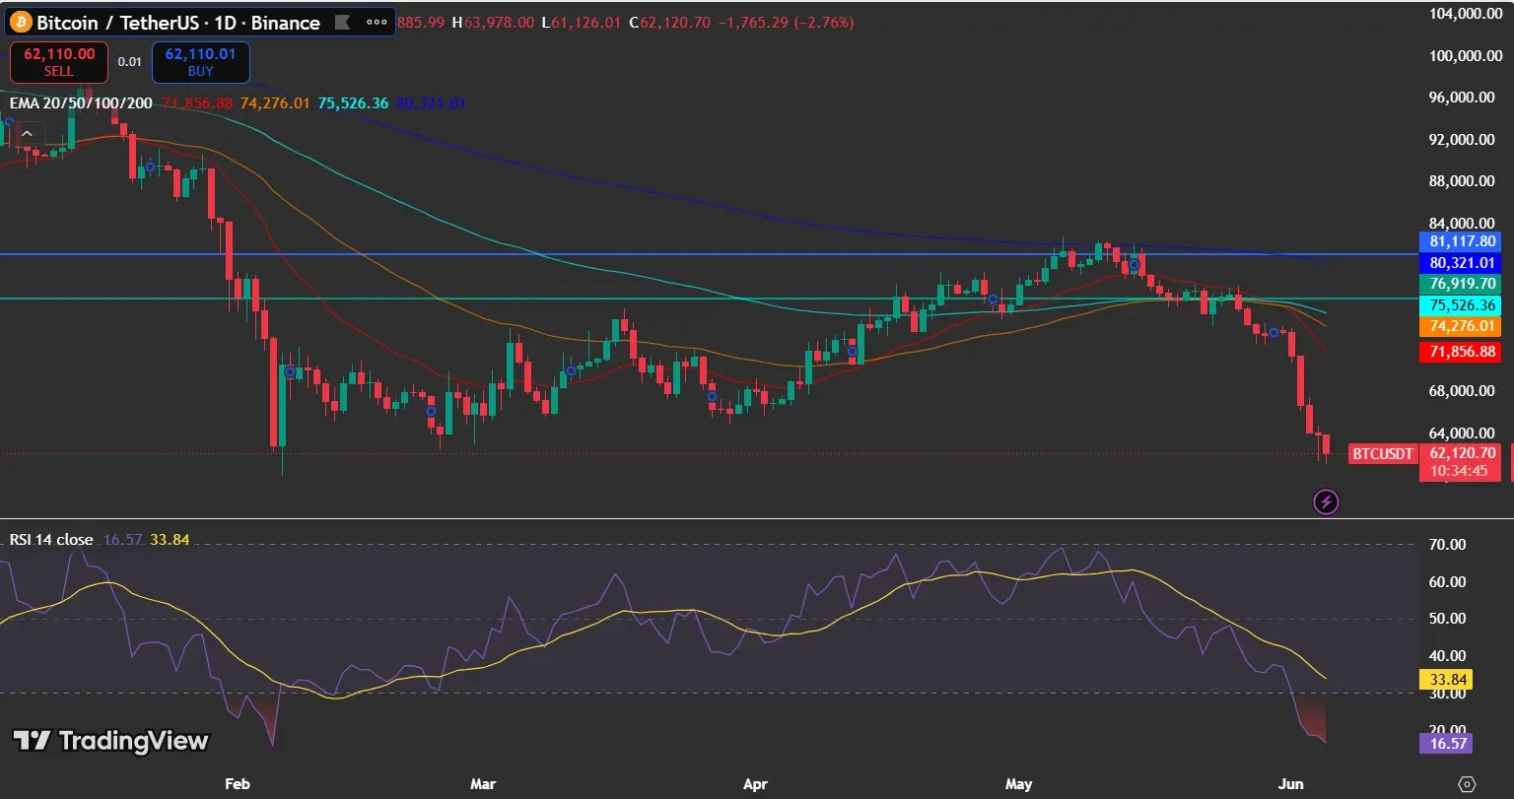Click the dark blue EMA value 80,321.01 in legend
Viewport: 1514px width, 799px height.
[x=431, y=102]
